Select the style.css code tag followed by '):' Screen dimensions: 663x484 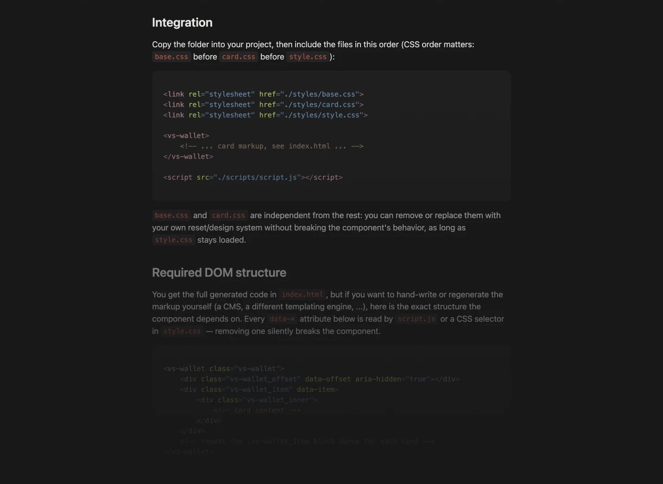tap(308, 57)
